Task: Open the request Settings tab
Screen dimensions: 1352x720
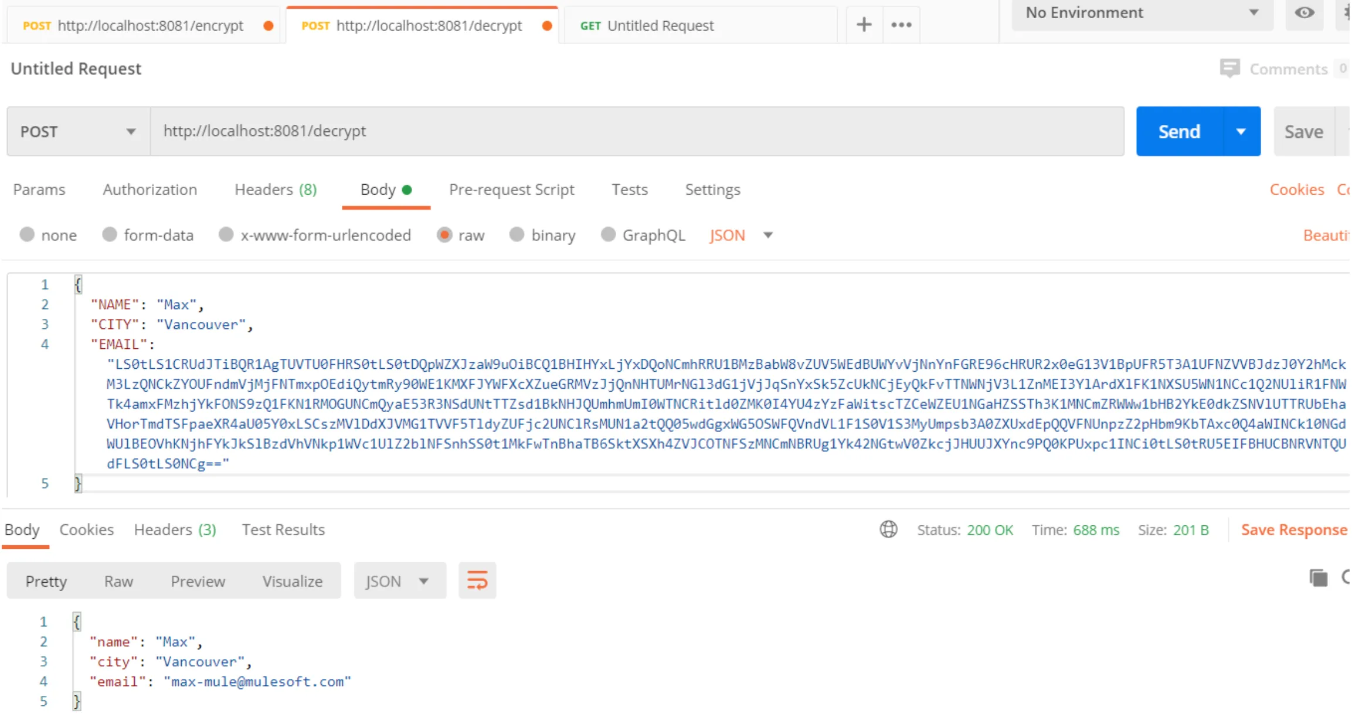Action: click(x=712, y=189)
